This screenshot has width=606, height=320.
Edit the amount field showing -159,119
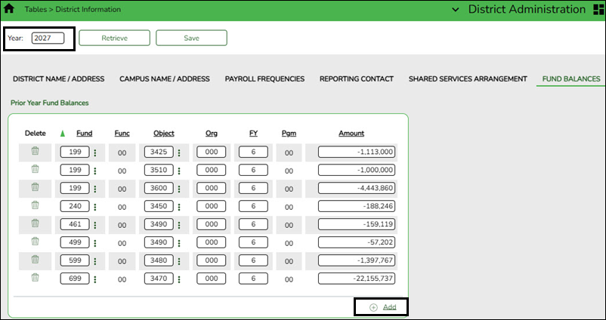tap(357, 224)
